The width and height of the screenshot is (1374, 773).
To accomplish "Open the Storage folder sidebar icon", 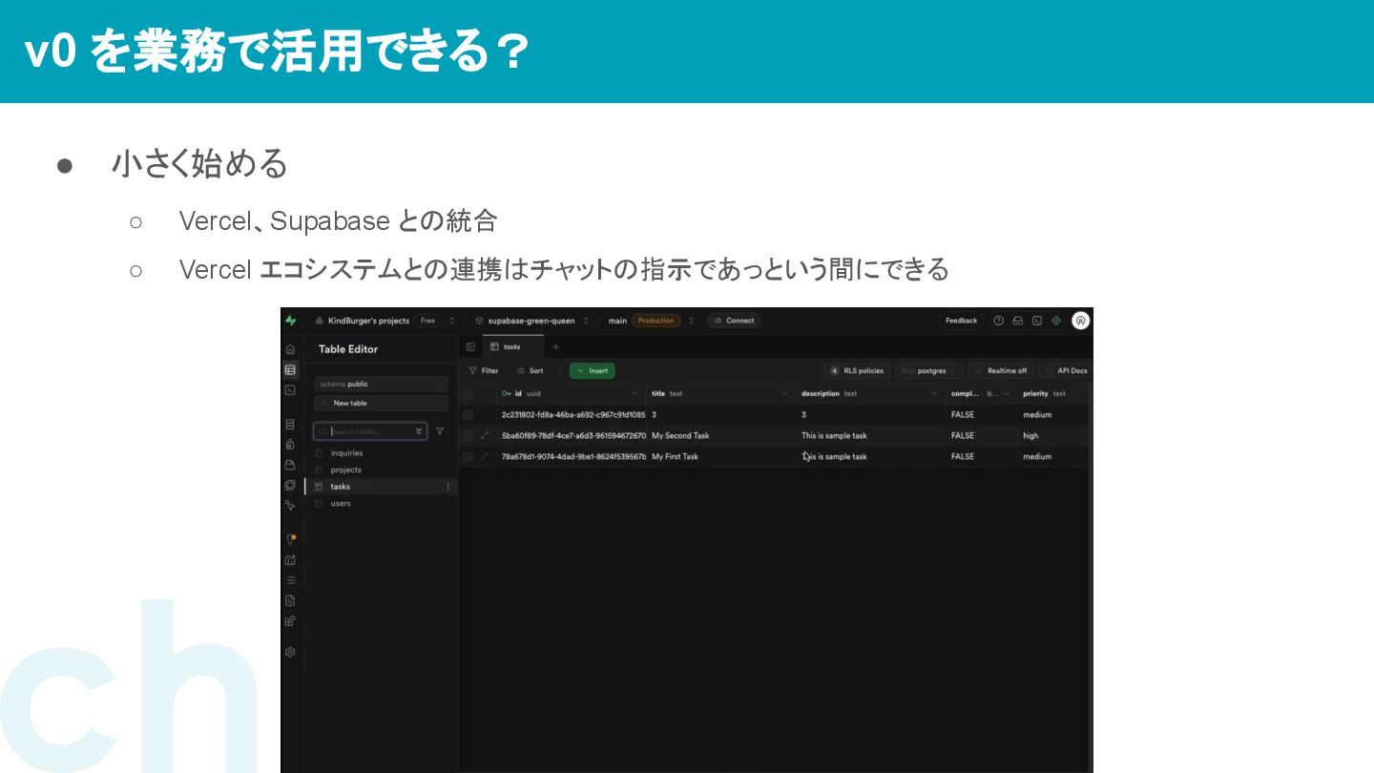I will 290,465.
